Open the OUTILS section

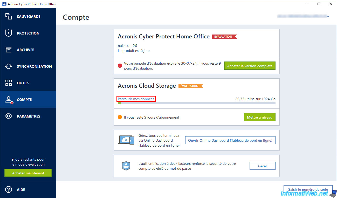coord(28,83)
